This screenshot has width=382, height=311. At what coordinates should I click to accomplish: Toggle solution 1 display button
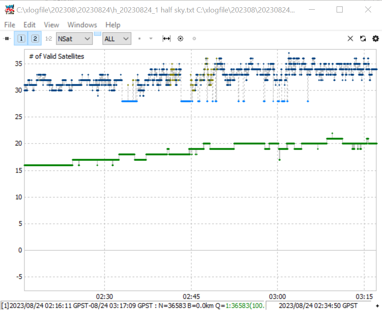click(x=21, y=39)
